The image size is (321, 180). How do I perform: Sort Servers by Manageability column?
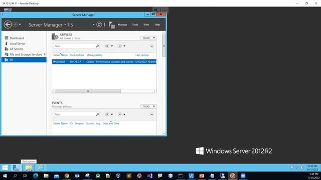click(94, 55)
